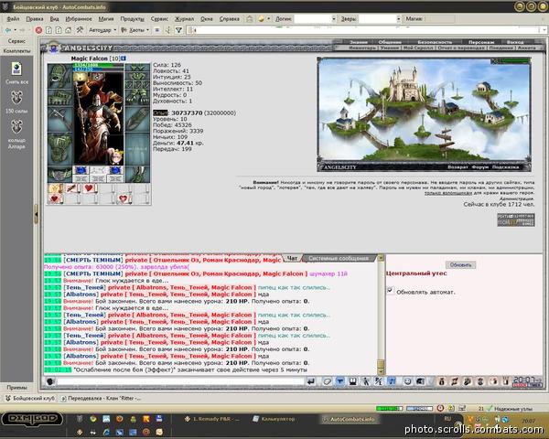
Task: Click the filter funnel toolbar icon
Action: coord(178,30)
